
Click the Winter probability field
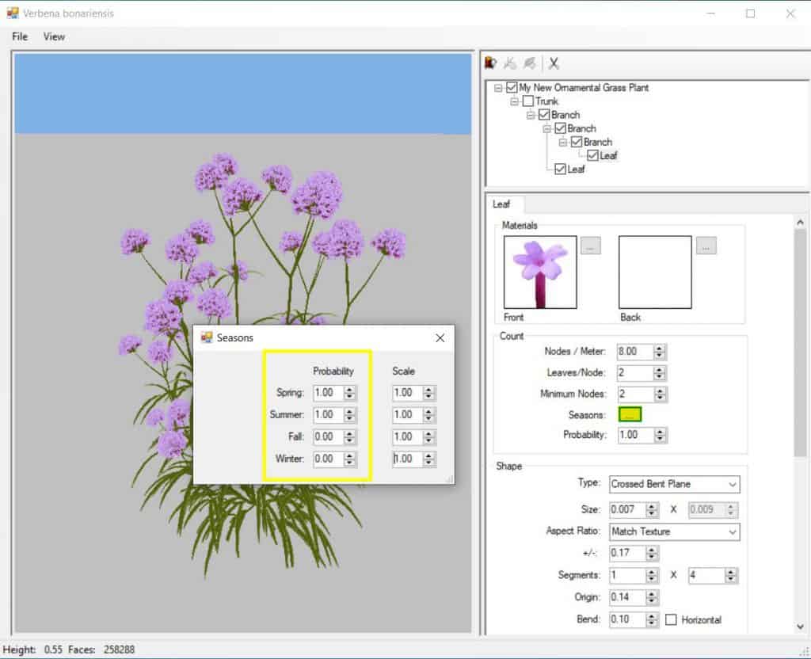tap(329, 459)
